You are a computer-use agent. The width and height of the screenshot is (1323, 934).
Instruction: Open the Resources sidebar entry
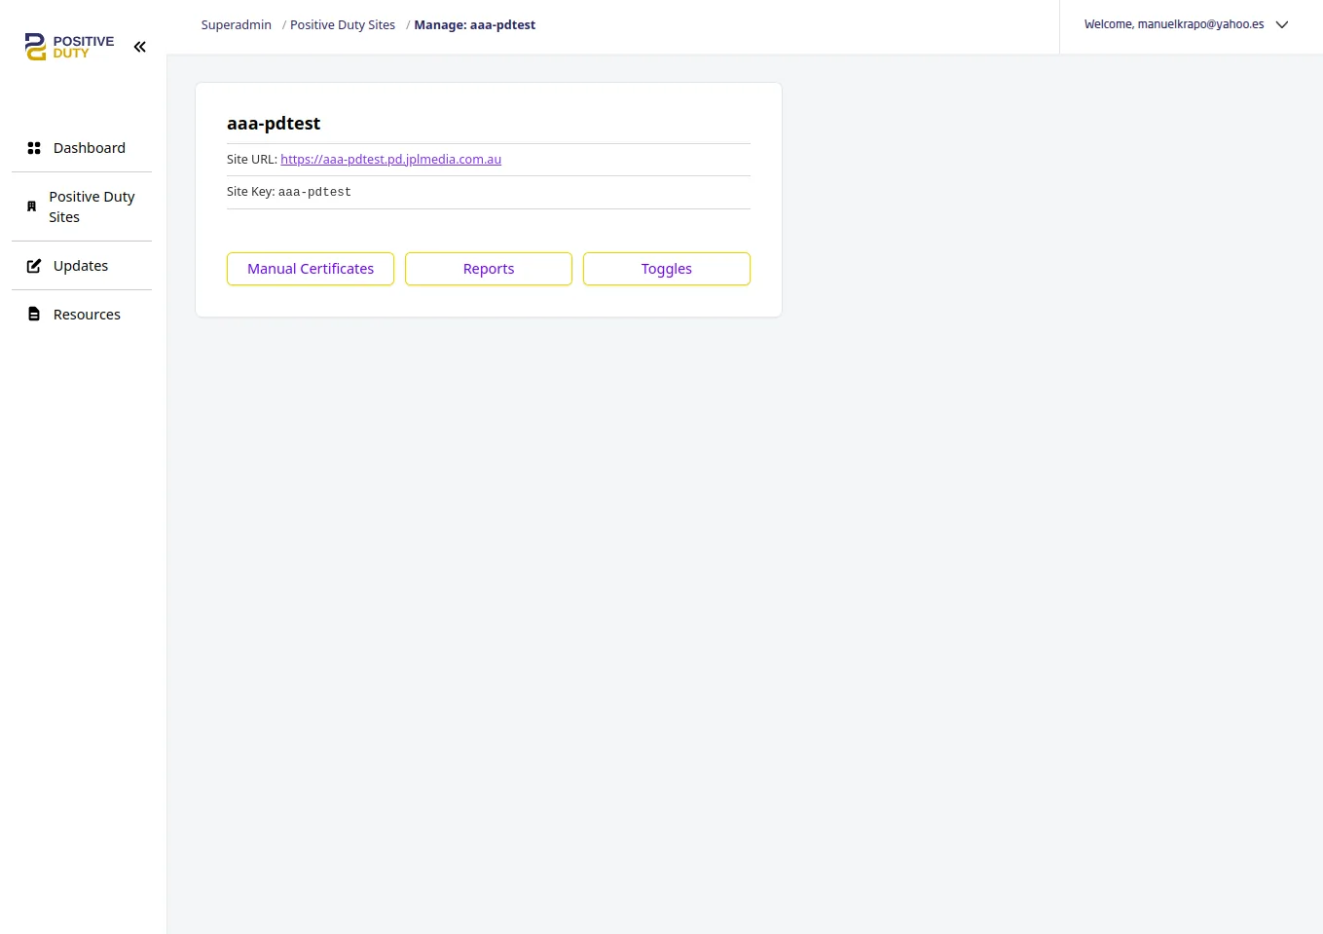click(87, 314)
